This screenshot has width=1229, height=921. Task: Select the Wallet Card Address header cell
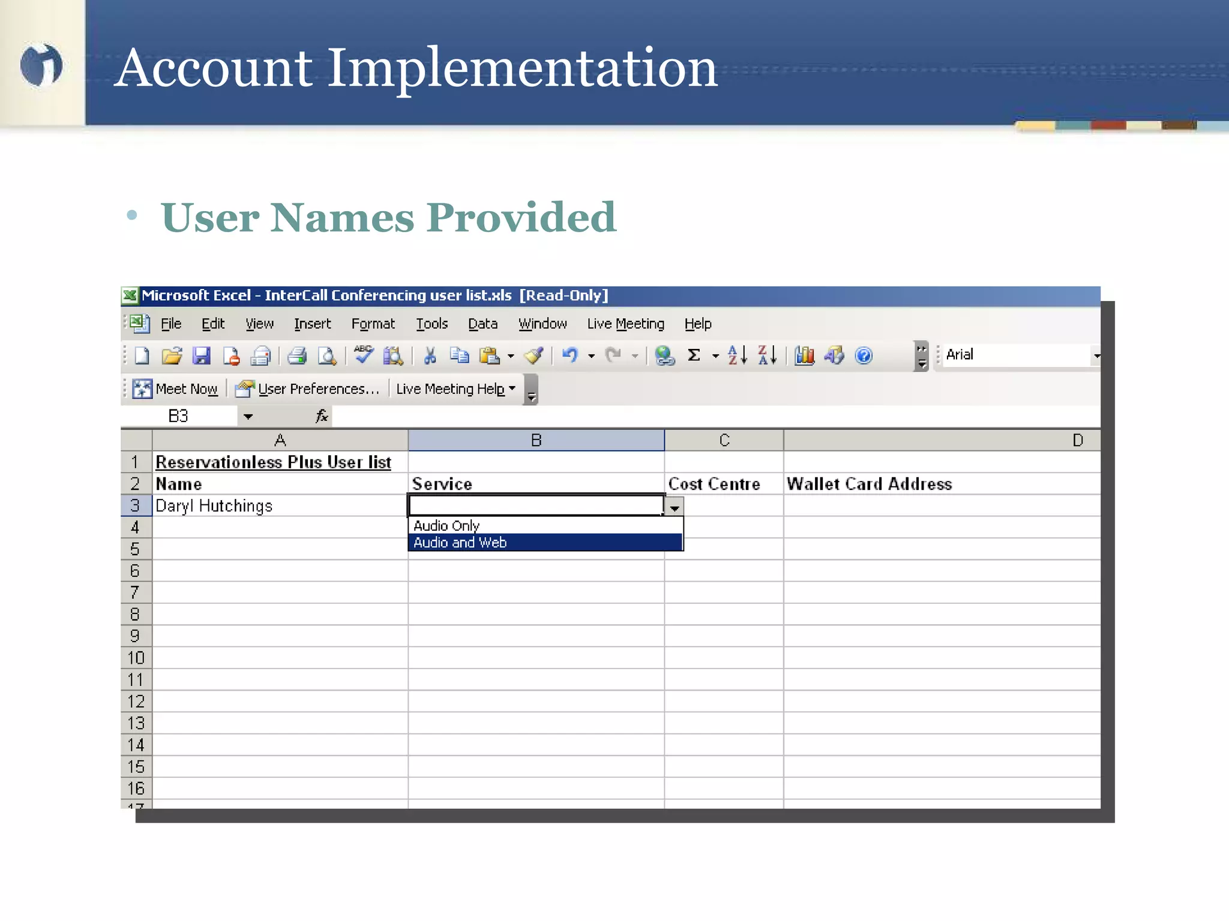[x=942, y=484]
